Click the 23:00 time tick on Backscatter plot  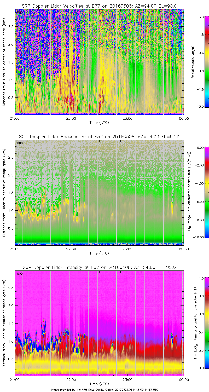(x=127, y=249)
